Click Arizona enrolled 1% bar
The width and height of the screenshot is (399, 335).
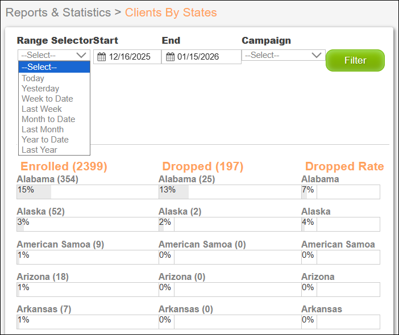click(88, 290)
